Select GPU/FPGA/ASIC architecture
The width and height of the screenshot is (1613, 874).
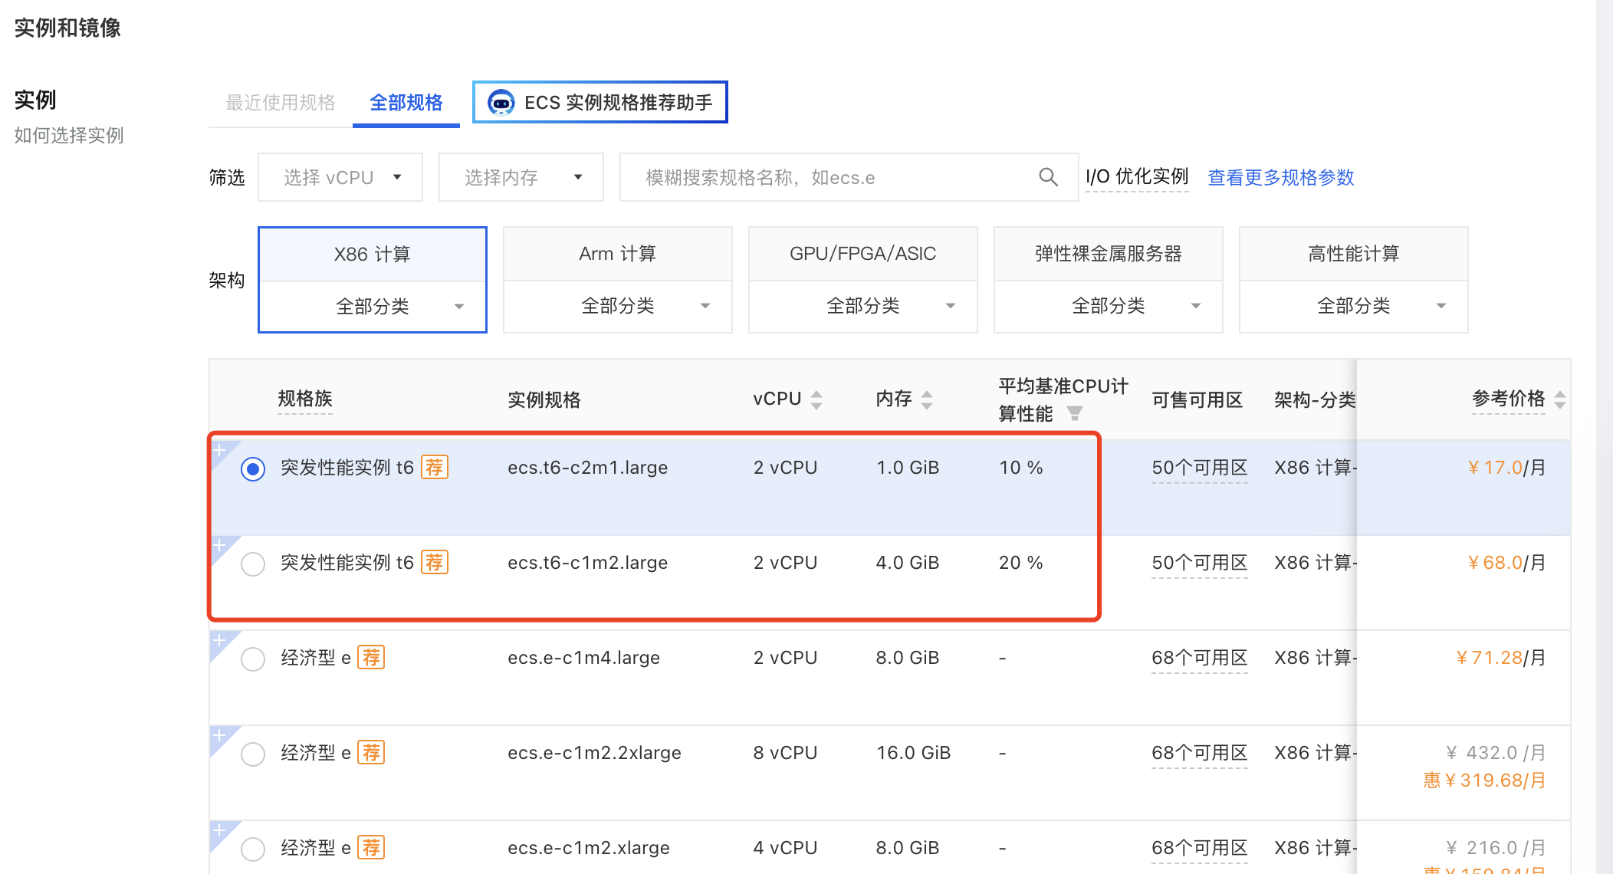click(863, 254)
